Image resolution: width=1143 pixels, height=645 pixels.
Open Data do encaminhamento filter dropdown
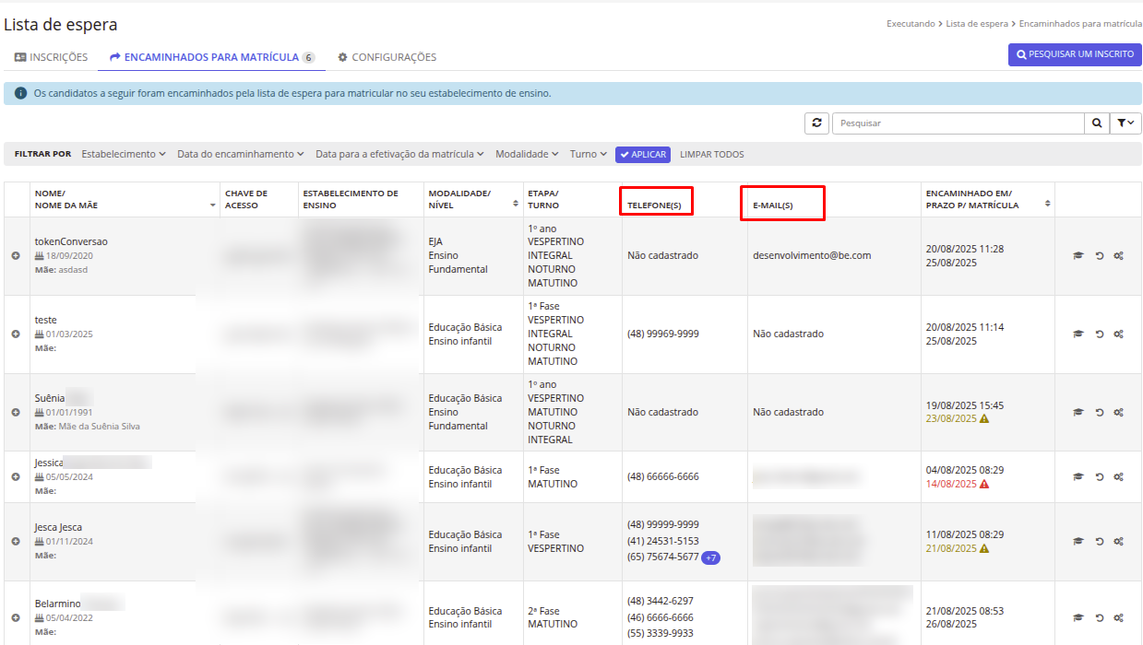tap(241, 155)
